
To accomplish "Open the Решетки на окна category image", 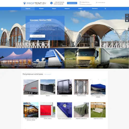I will pos(81,87).
